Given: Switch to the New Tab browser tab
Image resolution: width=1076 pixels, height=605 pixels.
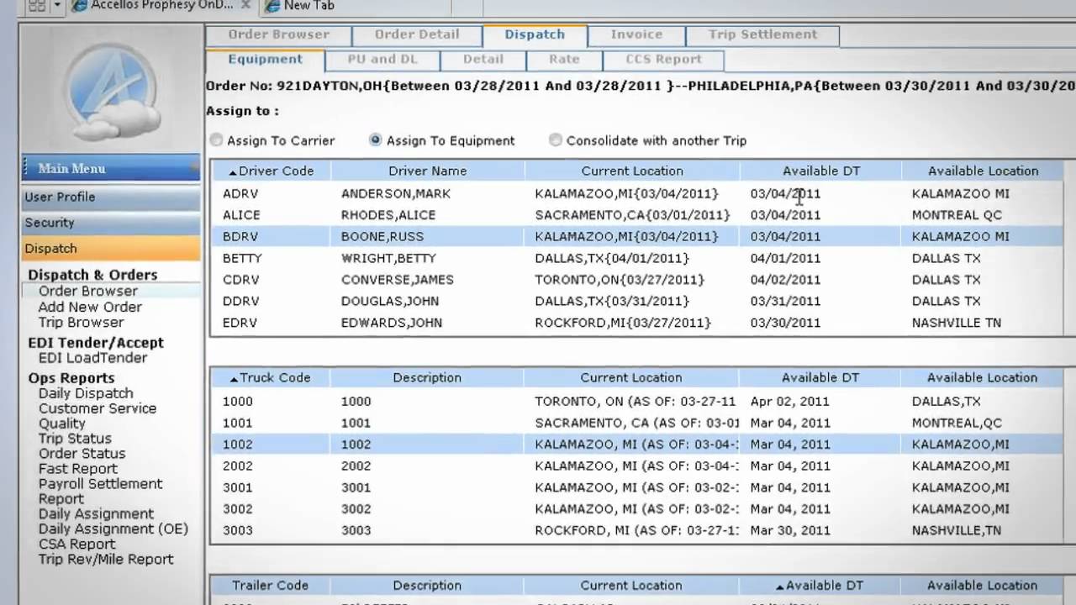Looking at the screenshot, I should [309, 6].
